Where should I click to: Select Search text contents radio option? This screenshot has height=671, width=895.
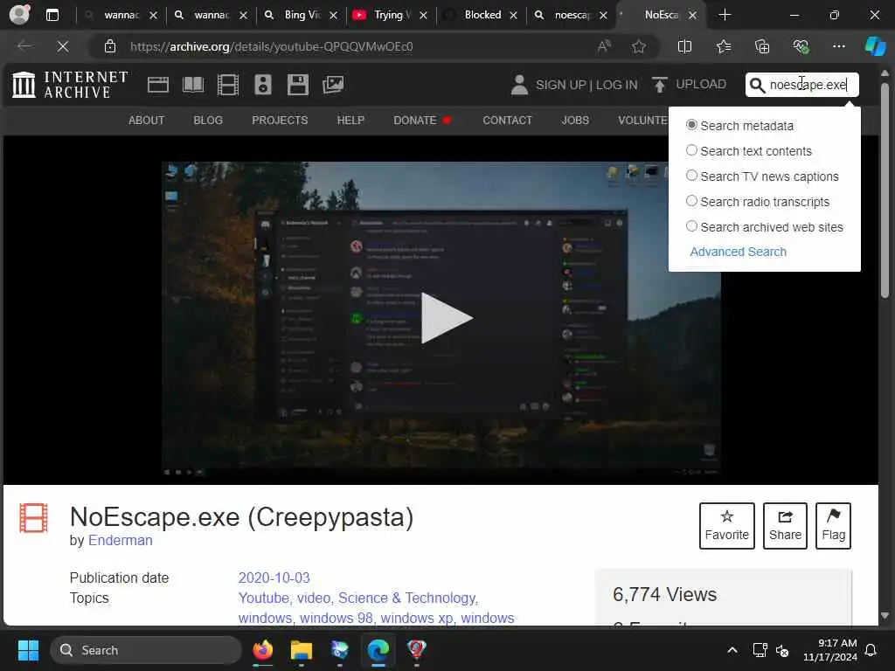[691, 150]
